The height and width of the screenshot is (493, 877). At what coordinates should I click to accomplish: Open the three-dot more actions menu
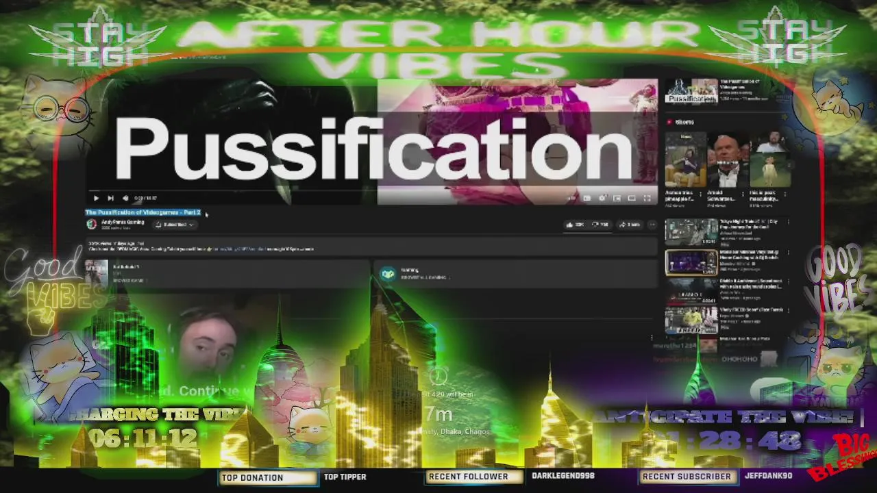(x=652, y=224)
